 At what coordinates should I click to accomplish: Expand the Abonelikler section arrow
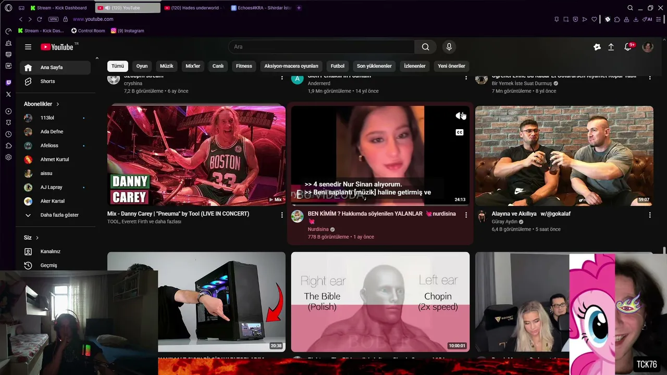coord(57,104)
